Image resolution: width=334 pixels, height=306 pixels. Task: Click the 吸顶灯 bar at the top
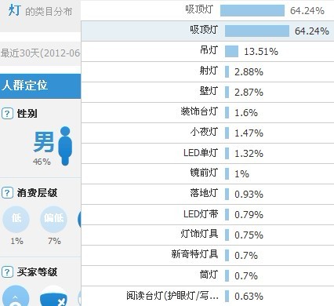click(252, 10)
